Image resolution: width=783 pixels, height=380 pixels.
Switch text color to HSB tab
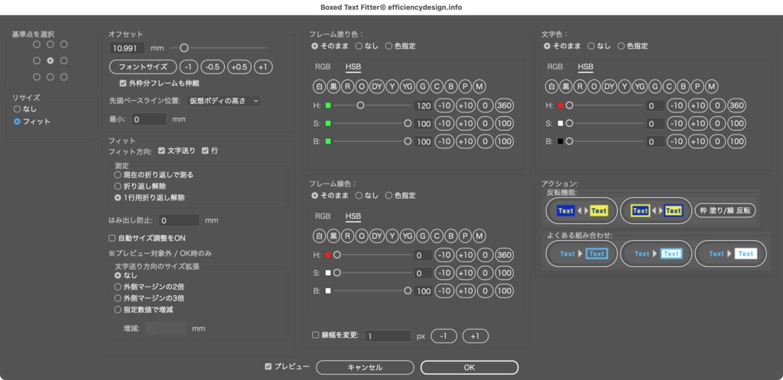tap(586, 67)
